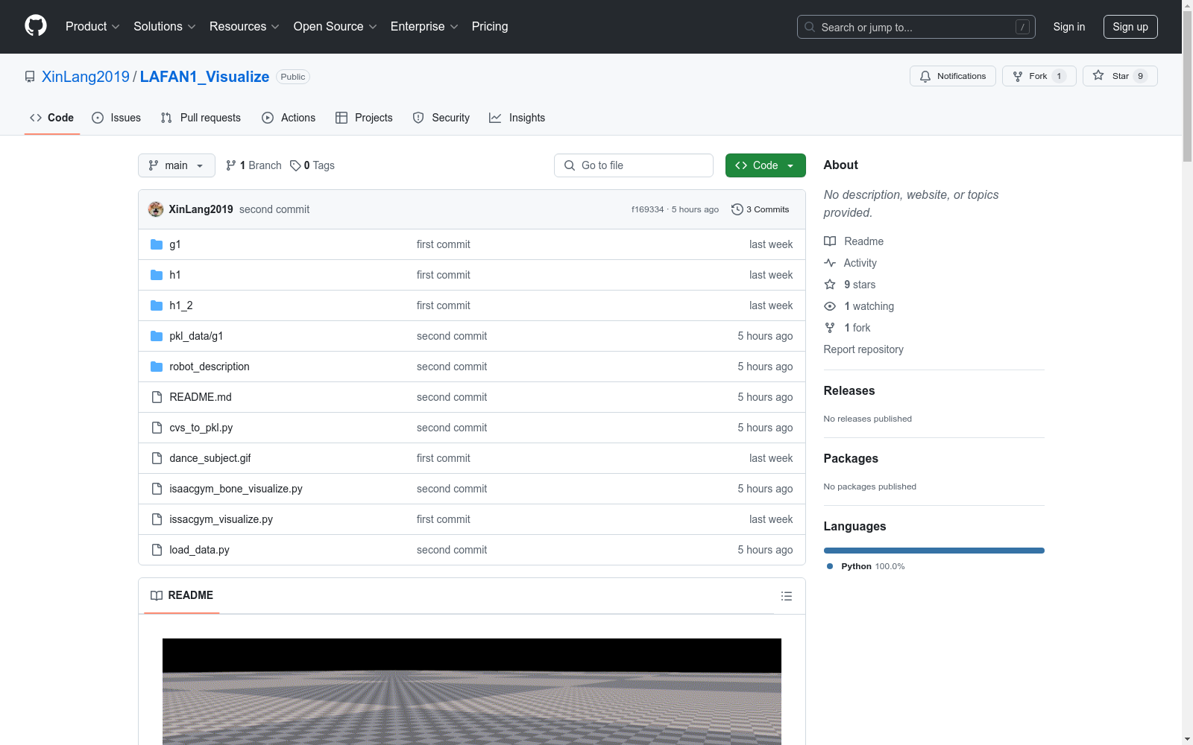The image size is (1193, 745).
Task: Click the Activity pulse icon
Action: point(830,263)
